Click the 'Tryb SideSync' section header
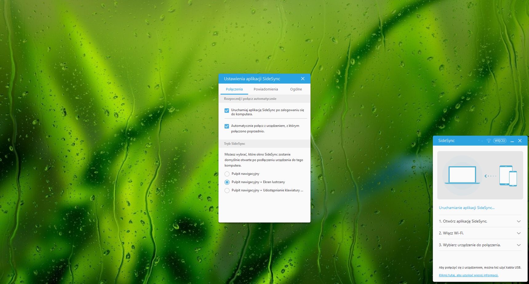Viewport: 529px width, 284px height. point(264,144)
